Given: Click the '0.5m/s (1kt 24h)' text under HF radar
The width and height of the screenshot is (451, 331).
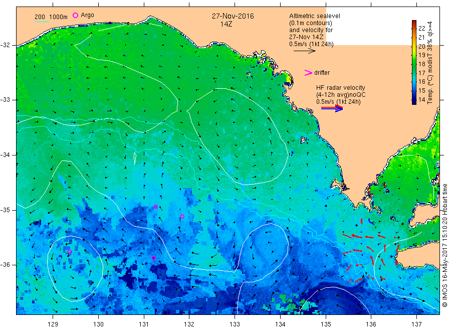Looking at the screenshot, I should click(338, 102).
